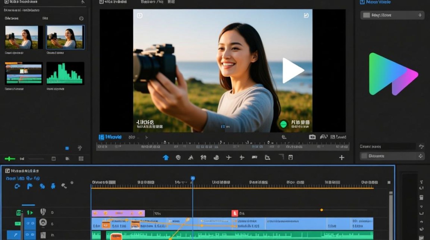Select the pie-shaped tool icon in preview toolbar

216,157
